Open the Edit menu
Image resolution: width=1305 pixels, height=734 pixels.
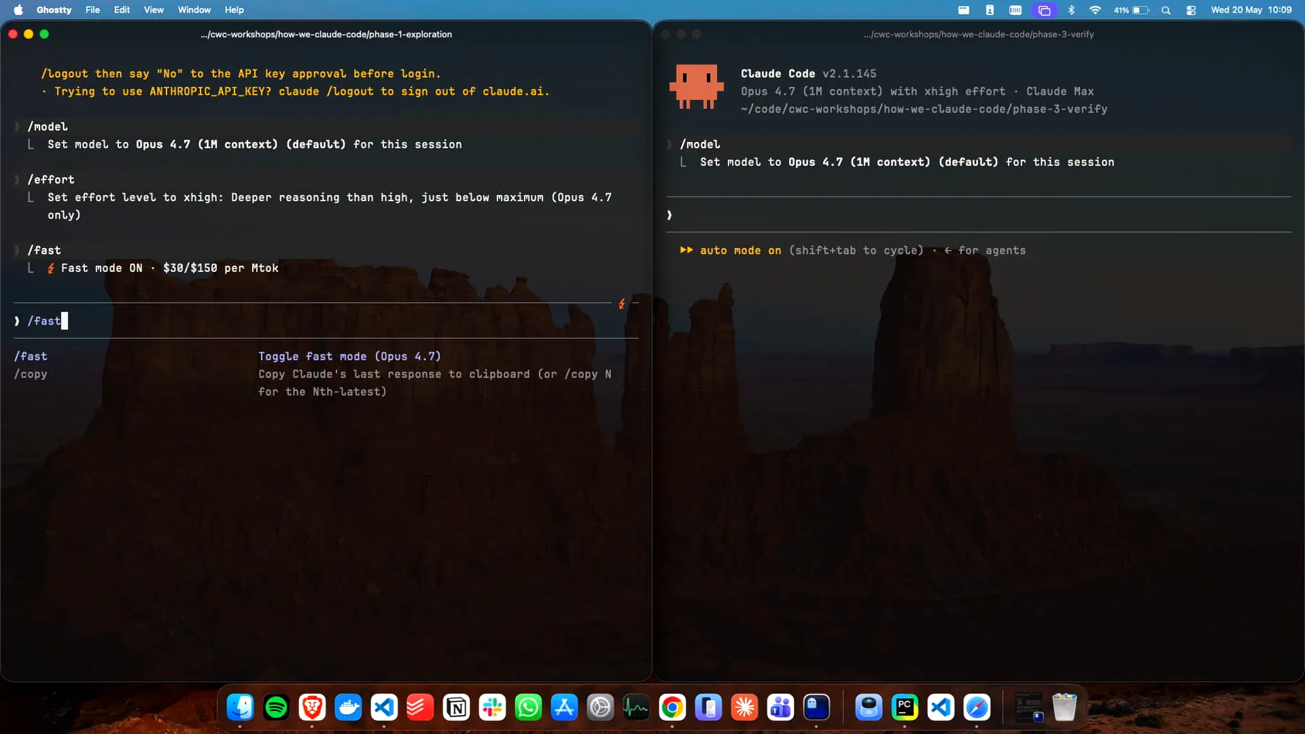tap(122, 10)
